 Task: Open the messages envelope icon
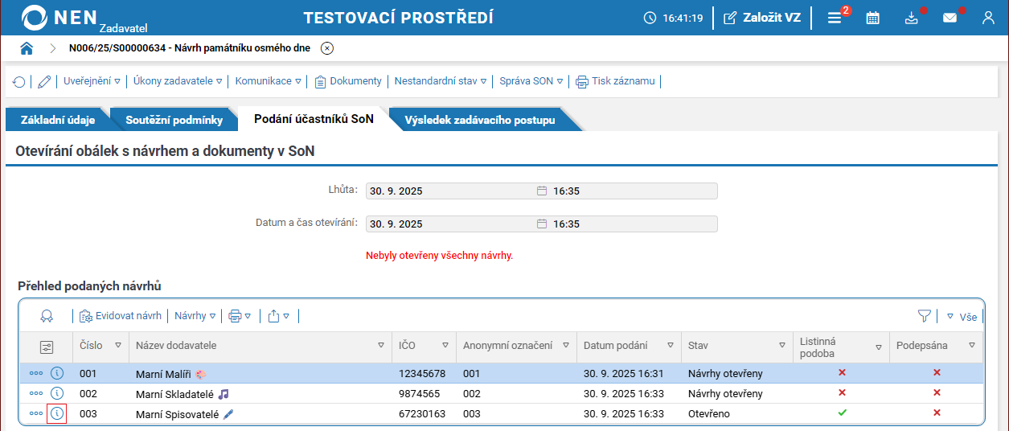pyautogui.click(x=950, y=18)
